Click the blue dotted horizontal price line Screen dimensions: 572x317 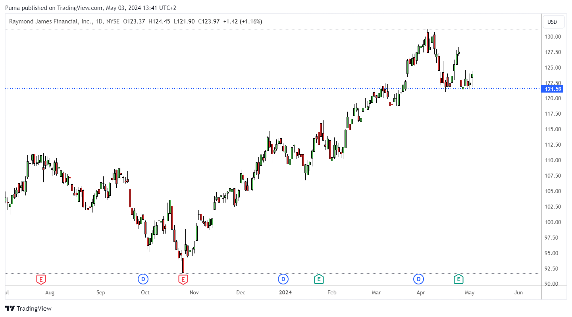coord(238,89)
